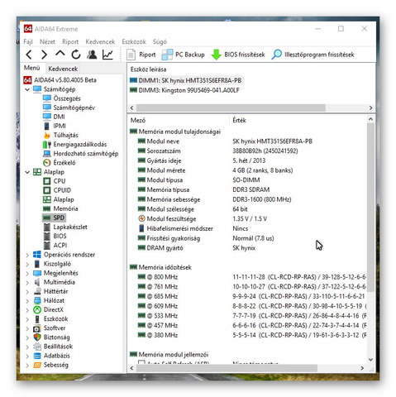Expand the Multimédia node

coord(27,282)
